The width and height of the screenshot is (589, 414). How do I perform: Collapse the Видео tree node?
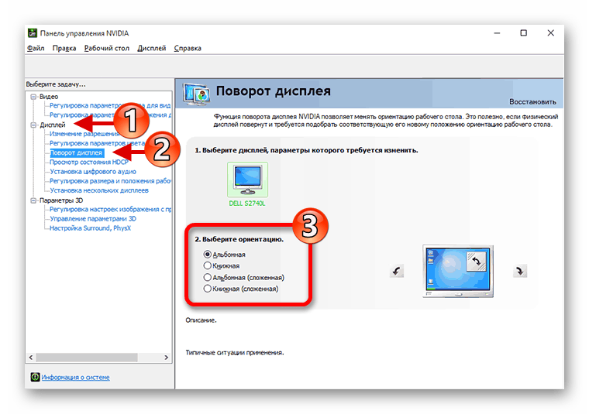(x=33, y=97)
